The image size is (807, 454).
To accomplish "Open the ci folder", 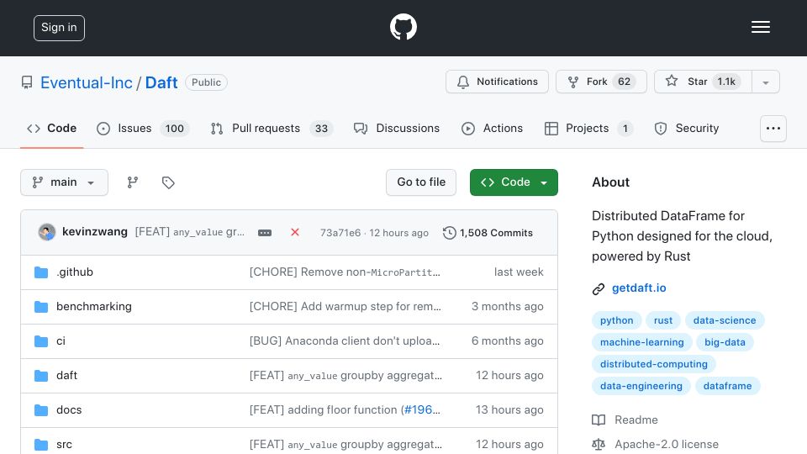I will [x=61, y=340].
